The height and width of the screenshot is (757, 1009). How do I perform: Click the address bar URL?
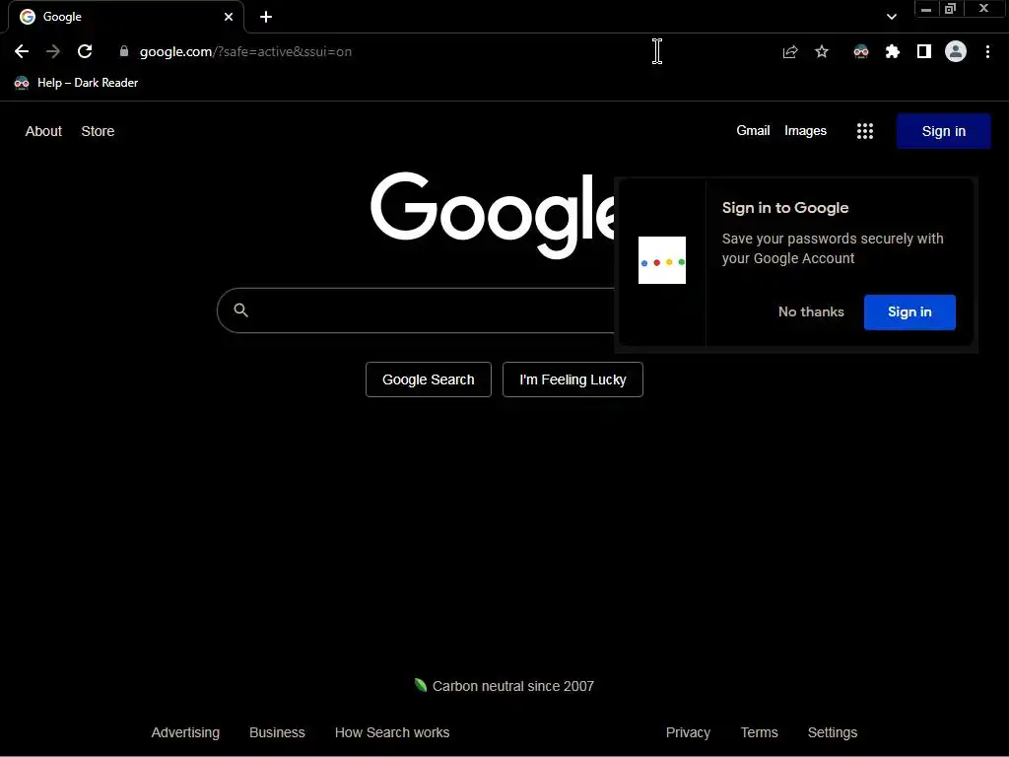(245, 51)
